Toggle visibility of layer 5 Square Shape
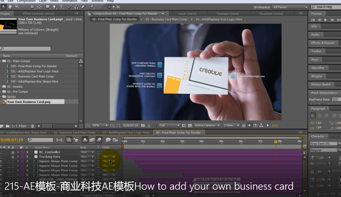341x197 pixels. pyautogui.click(x=1, y=170)
